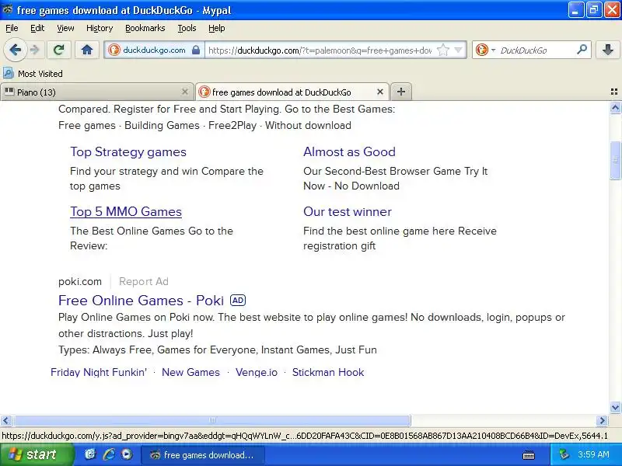Click the vertical scrollbar thumb
Image resolution: width=622 pixels, height=466 pixels.
(615, 160)
